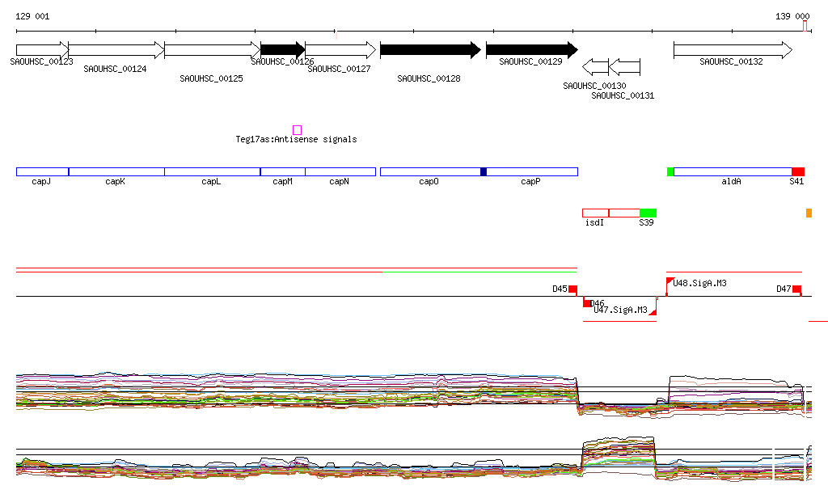828x494 pixels.
Task: Select the capK gene box
Action: click(x=116, y=171)
